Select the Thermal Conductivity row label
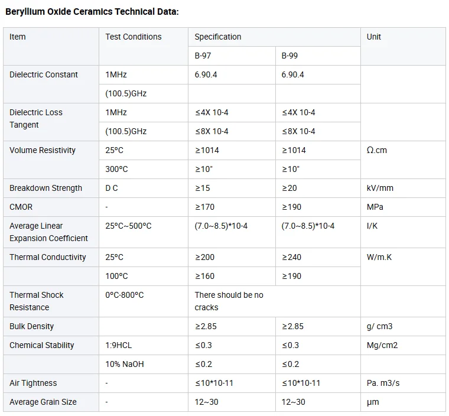Viewport: 449px width, 416px height. (x=48, y=257)
